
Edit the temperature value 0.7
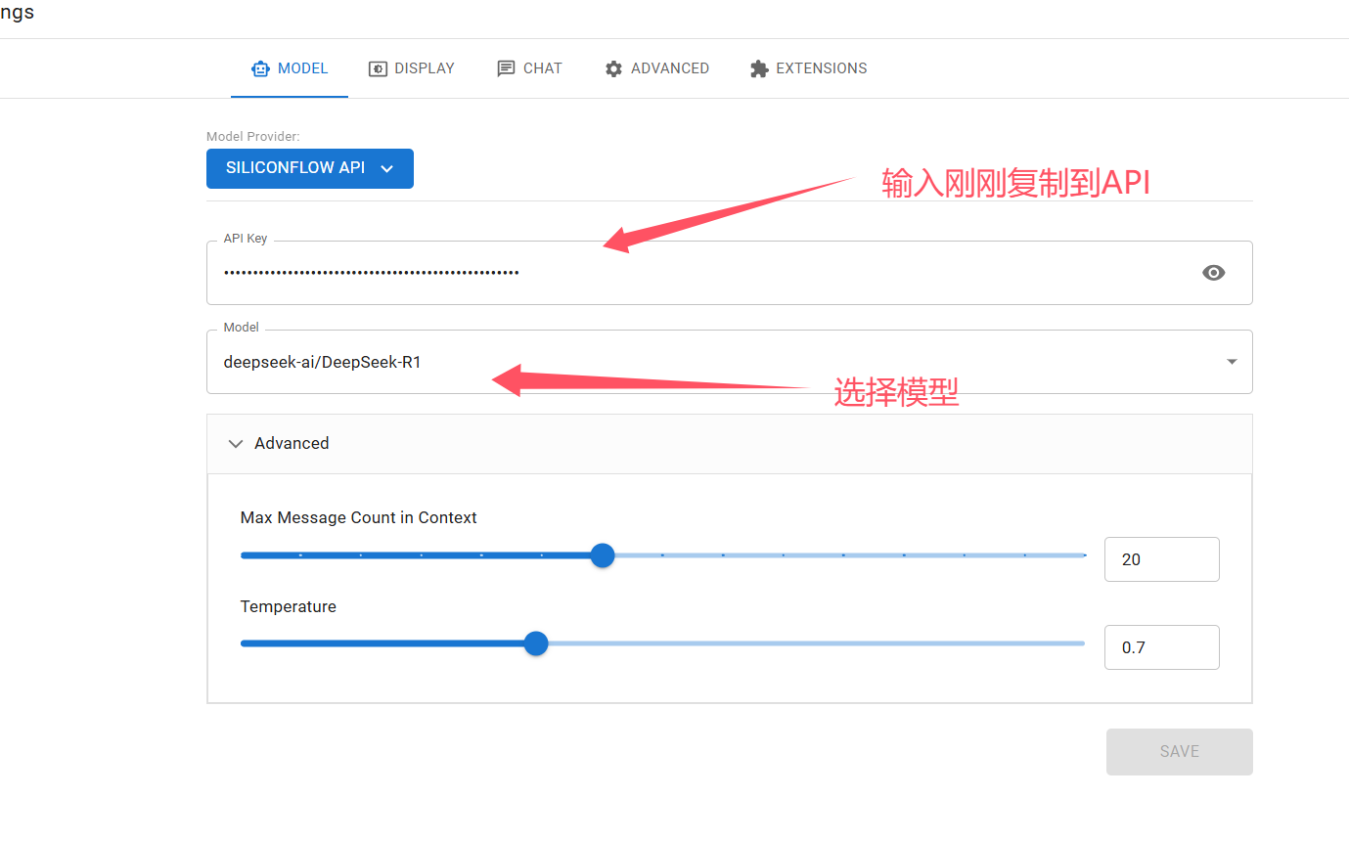tap(1161, 647)
